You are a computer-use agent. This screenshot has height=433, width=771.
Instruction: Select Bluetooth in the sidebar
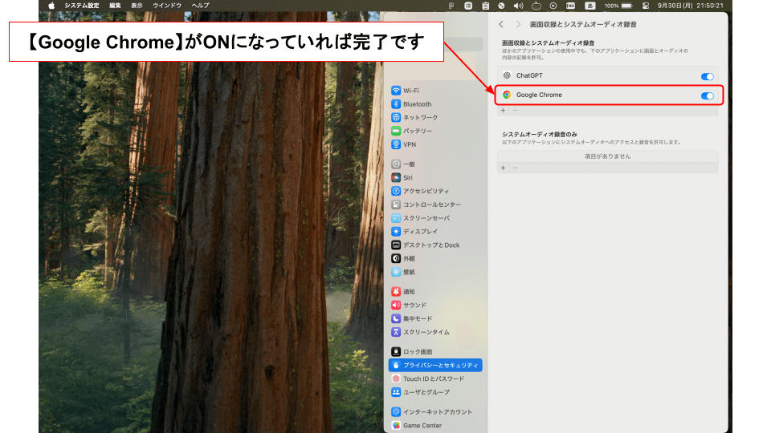(x=417, y=104)
